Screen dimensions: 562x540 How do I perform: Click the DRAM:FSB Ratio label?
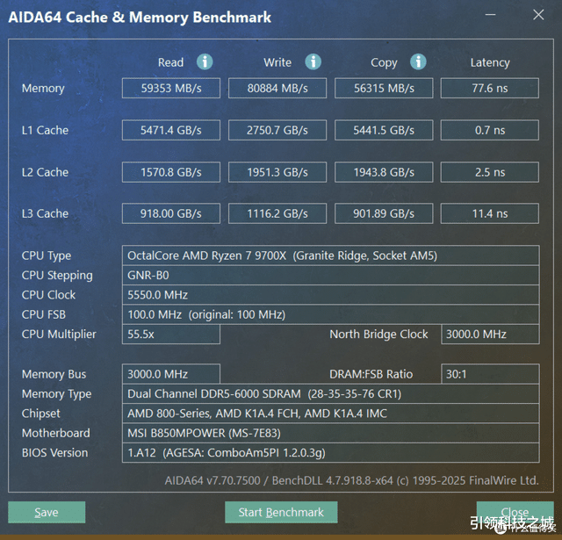click(371, 374)
